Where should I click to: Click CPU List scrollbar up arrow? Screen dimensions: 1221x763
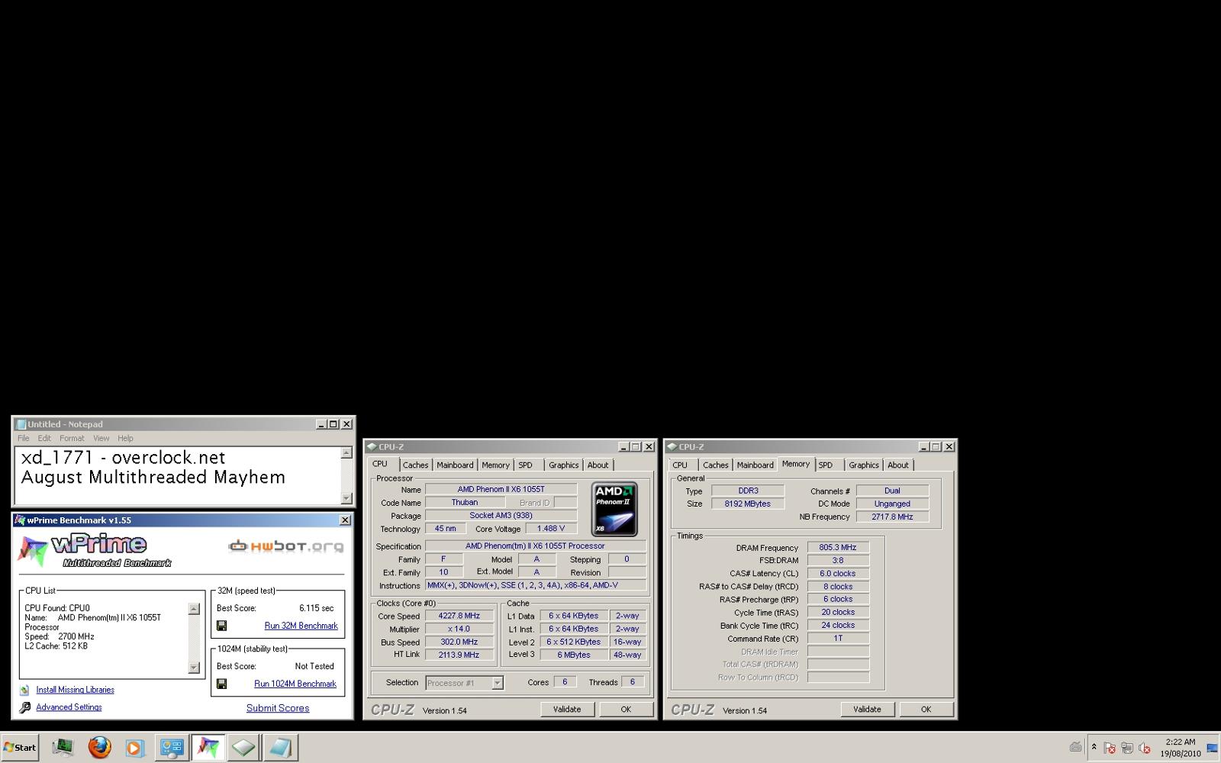pyautogui.click(x=194, y=608)
